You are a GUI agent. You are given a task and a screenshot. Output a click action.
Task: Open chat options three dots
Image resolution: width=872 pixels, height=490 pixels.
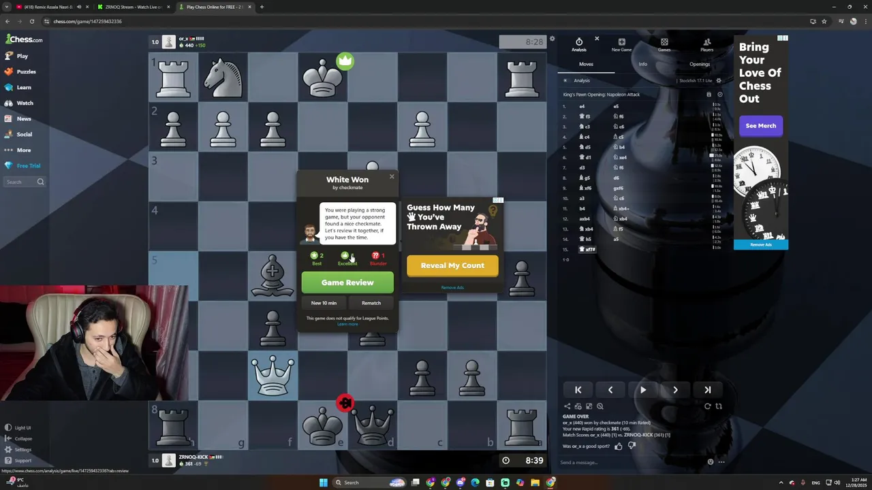pos(721,462)
